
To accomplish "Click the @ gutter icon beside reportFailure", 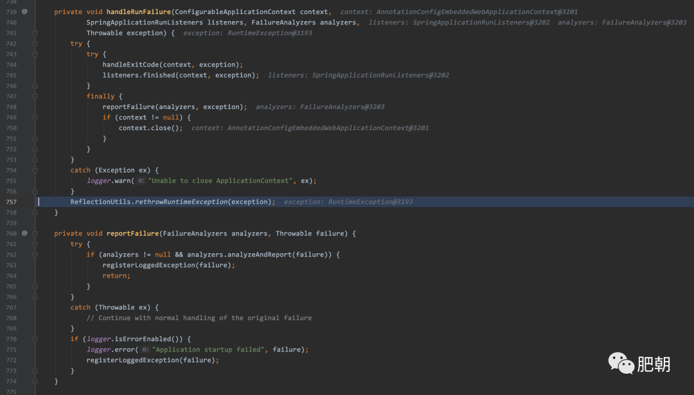I will 25,233.
